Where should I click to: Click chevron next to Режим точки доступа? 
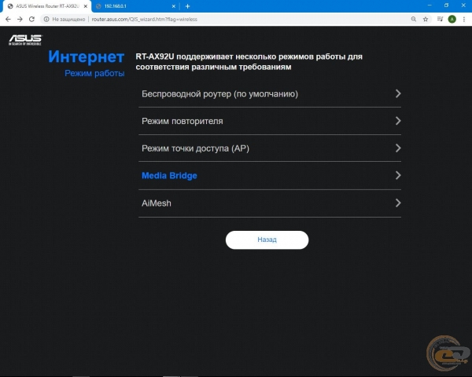coord(398,148)
